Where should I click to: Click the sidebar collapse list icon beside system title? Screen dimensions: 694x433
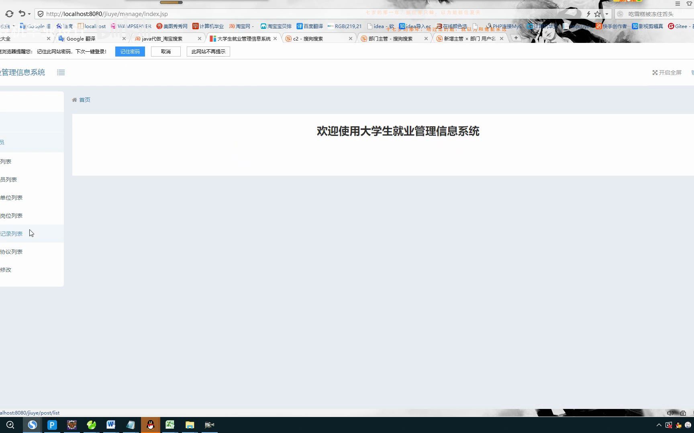(61, 72)
